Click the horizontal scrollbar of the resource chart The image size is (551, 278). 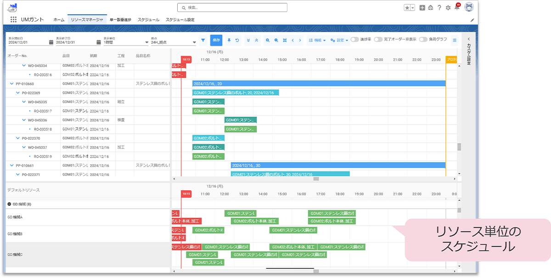[x=316, y=271]
